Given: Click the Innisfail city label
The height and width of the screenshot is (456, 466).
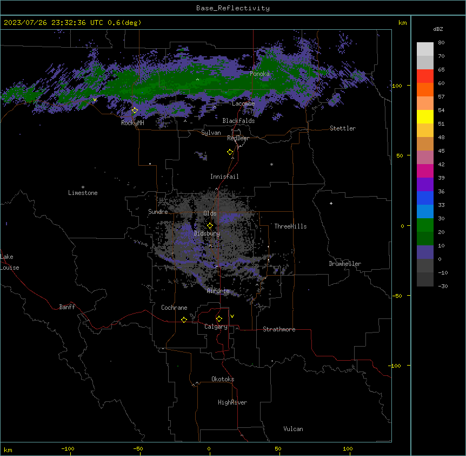Looking at the screenshot, I should [x=224, y=177].
